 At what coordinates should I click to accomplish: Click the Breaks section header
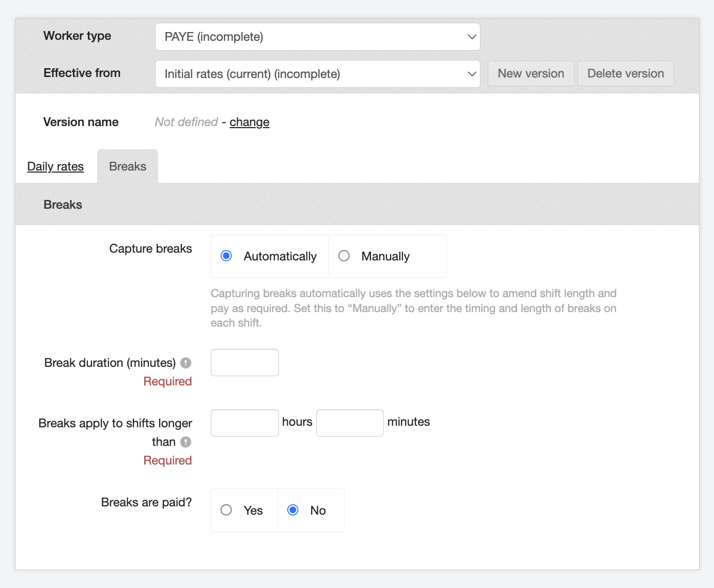coord(63,205)
